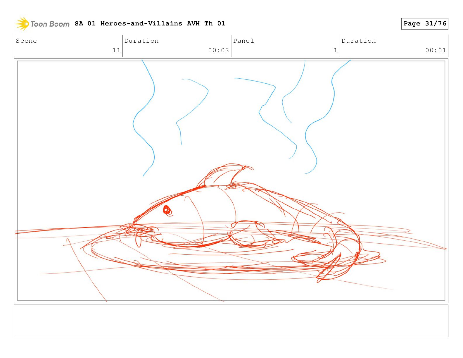Click the Toon Boom logo
This screenshot has height=358, width=463.
pyautogui.click(x=42, y=24)
